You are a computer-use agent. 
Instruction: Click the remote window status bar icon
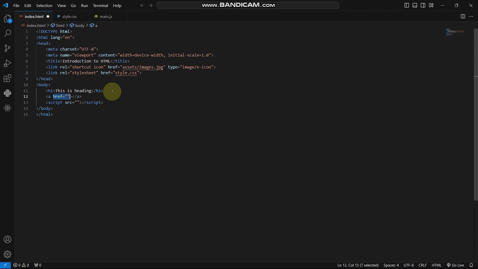(x=5, y=265)
